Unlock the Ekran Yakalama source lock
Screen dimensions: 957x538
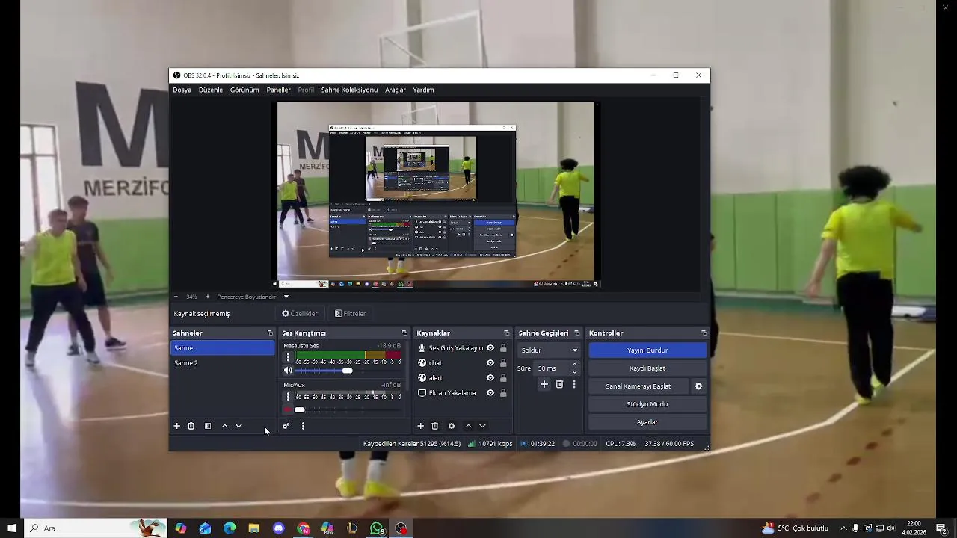pyautogui.click(x=503, y=393)
